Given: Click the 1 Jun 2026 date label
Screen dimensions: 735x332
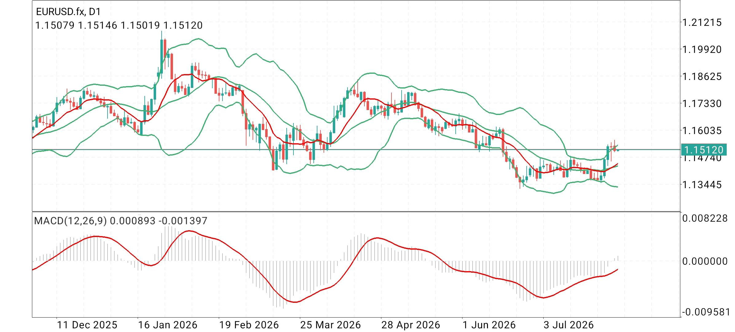Looking at the screenshot, I should click(x=489, y=325).
